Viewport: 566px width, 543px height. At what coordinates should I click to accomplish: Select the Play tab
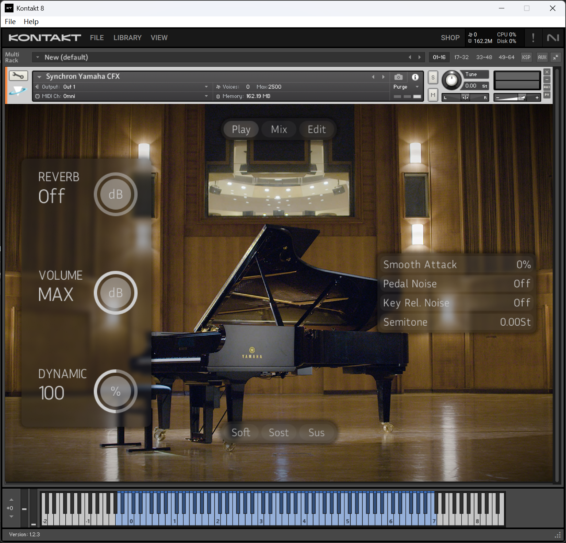241,129
